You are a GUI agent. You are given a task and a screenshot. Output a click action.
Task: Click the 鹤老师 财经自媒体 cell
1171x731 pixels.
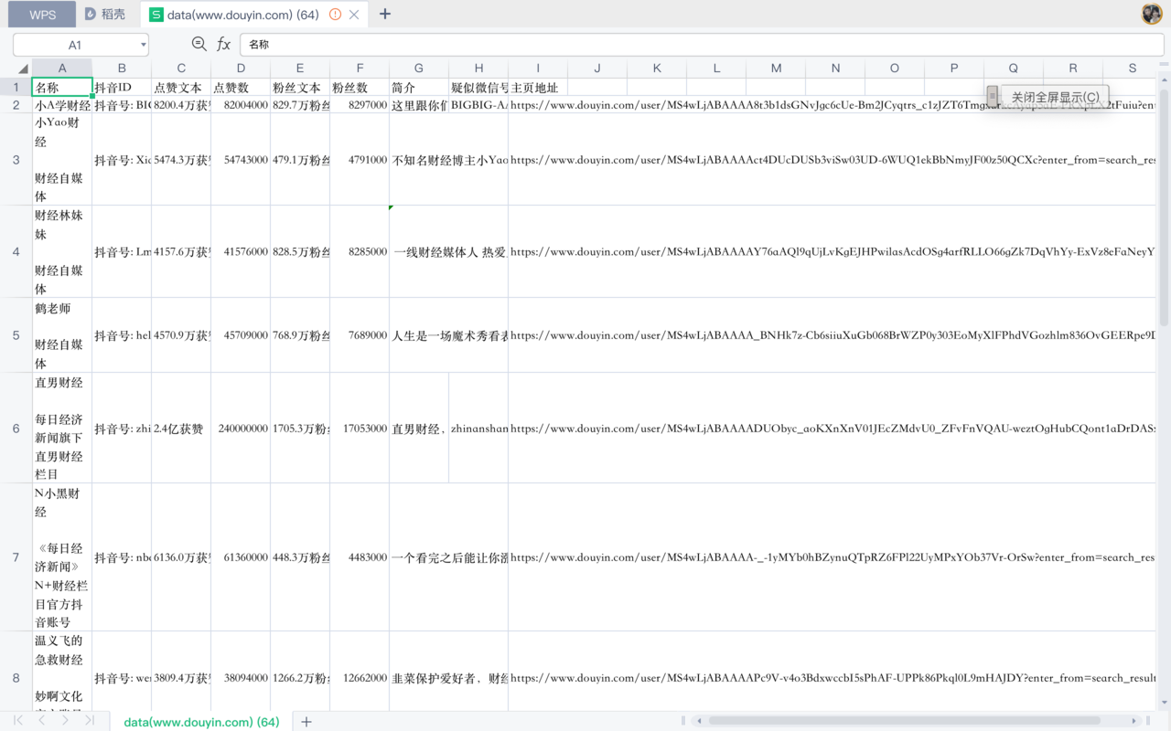pos(62,335)
